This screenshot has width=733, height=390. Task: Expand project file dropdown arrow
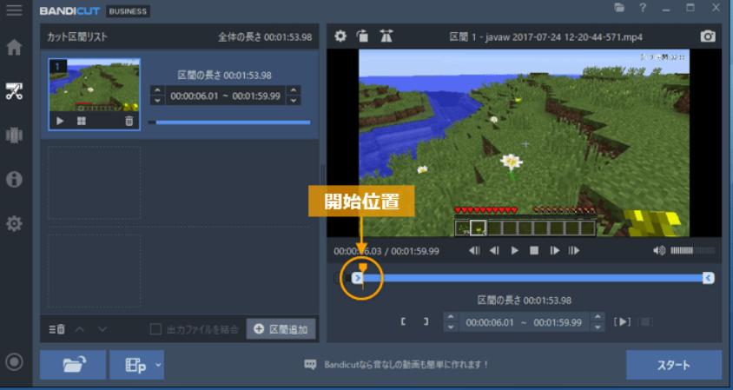pos(158,365)
